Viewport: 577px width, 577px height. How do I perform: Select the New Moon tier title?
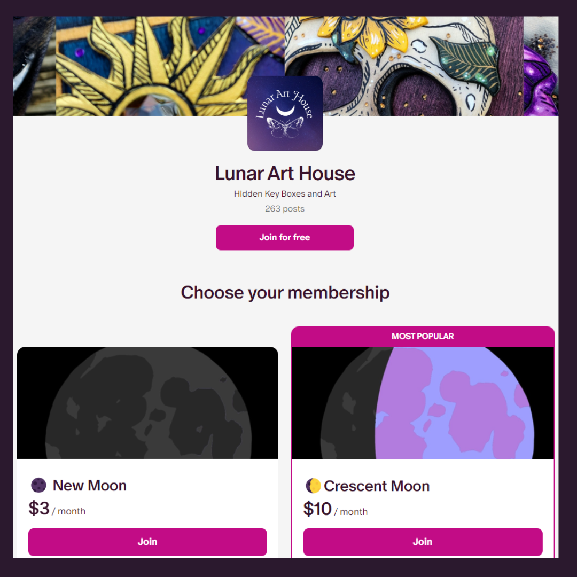click(90, 485)
